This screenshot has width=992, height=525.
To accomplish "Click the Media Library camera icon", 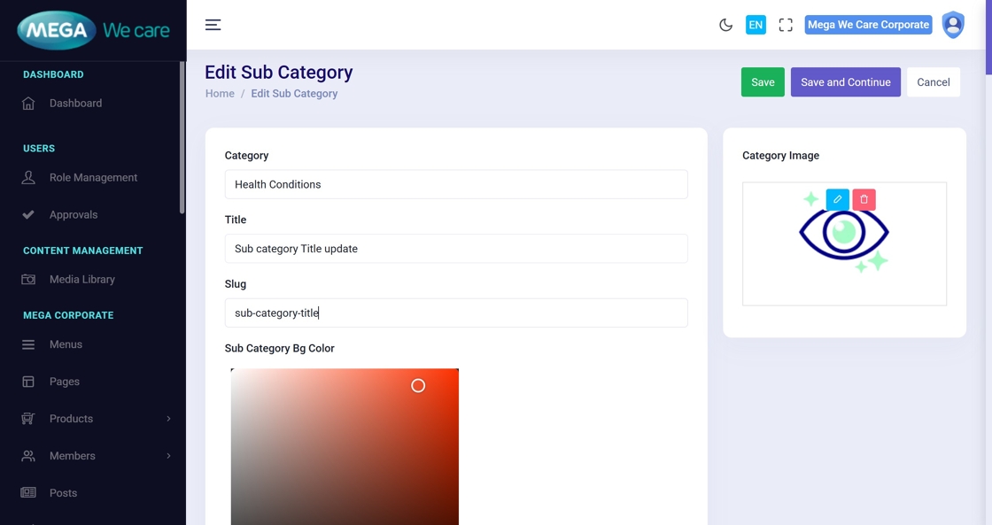I will 28,280.
